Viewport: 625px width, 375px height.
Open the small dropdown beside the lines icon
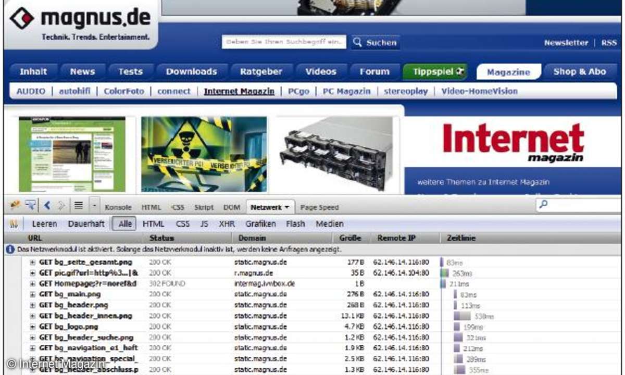click(94, 205)
